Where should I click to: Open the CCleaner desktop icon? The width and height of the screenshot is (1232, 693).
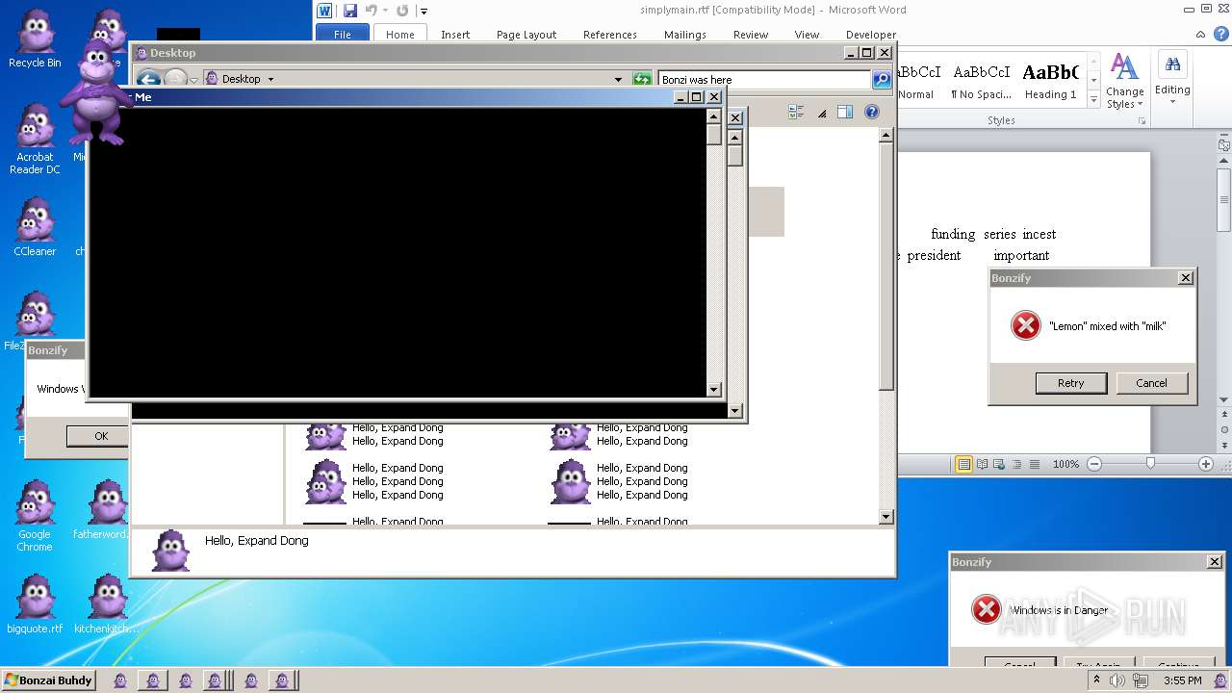pyautogui.click(x=35, y=227)
